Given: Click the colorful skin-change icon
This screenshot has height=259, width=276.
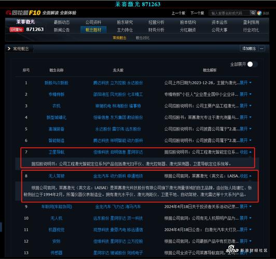Looking at the screenshot, I should [x=259, y=13].
